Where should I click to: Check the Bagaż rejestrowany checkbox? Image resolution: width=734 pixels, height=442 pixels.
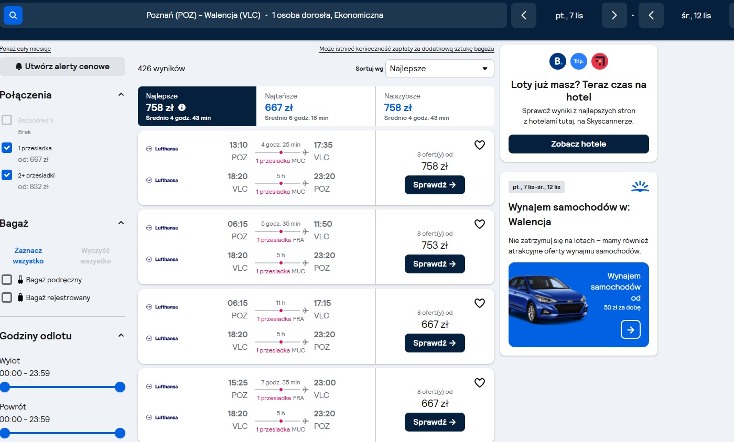point(7,297)
